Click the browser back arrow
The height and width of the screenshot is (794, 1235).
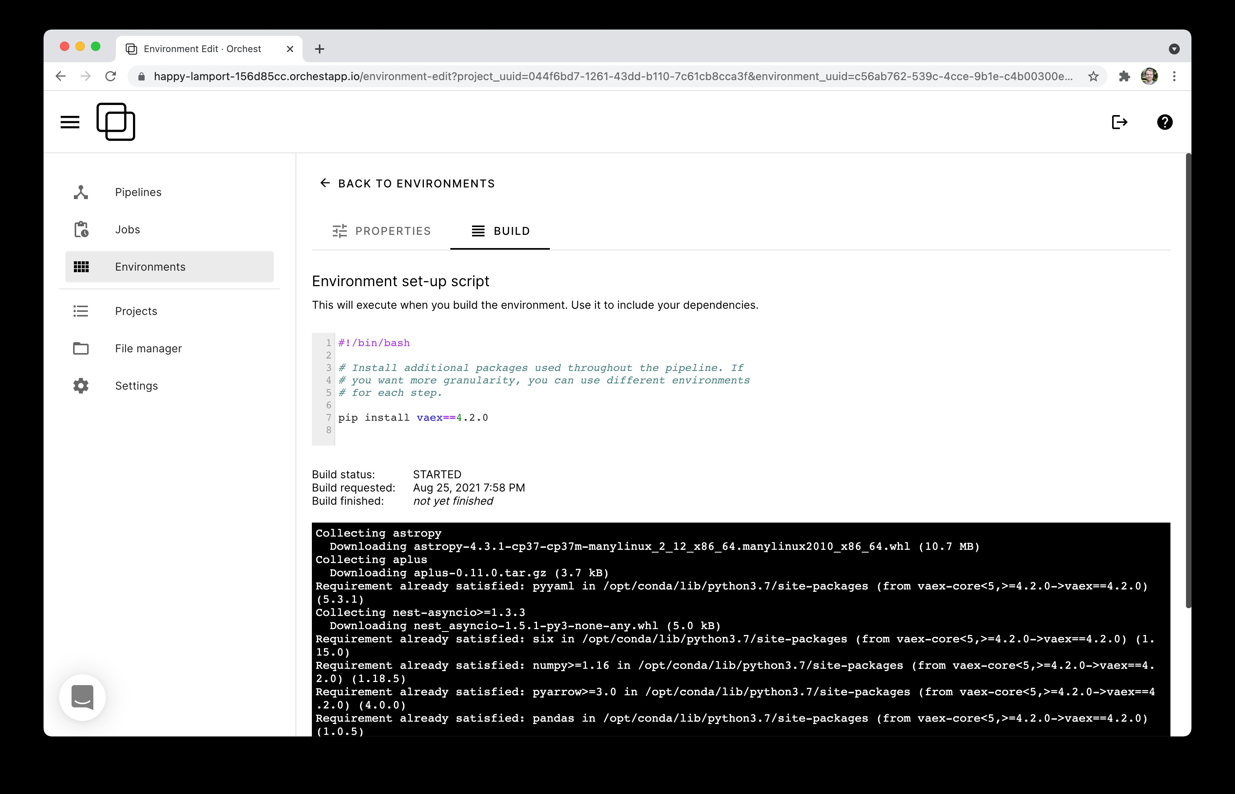[61, 76]
